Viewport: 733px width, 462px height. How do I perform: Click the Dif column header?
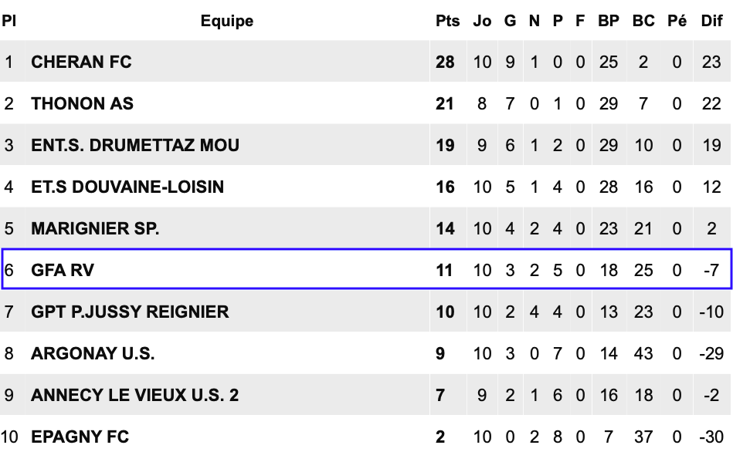(711, 21)
